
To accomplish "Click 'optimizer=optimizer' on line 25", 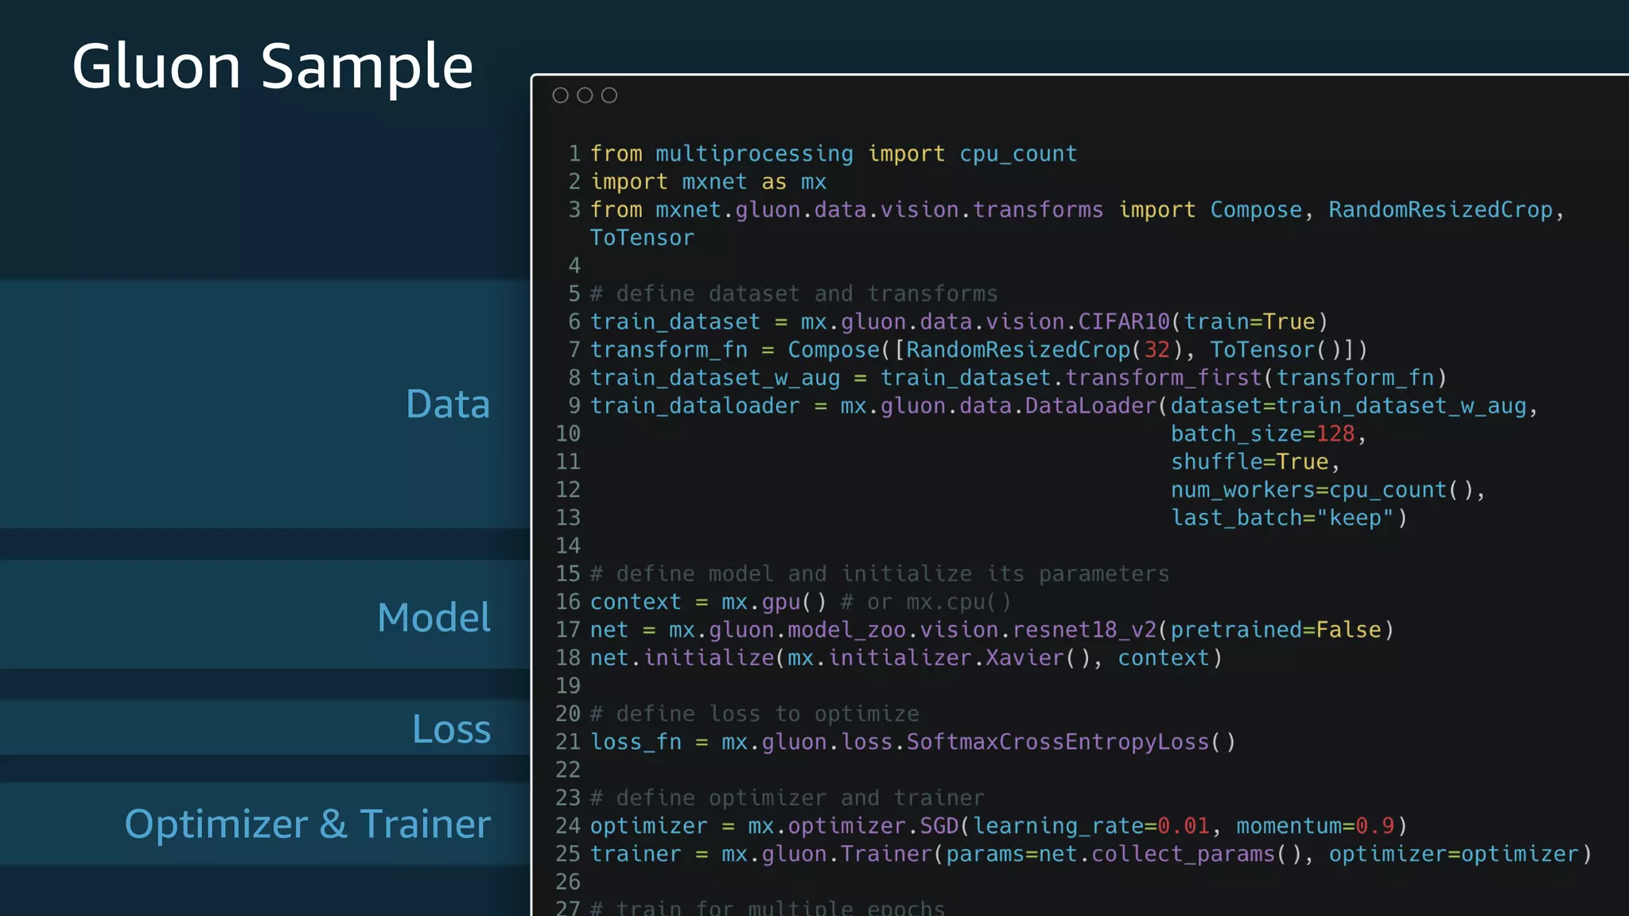I will (1453, 854).
